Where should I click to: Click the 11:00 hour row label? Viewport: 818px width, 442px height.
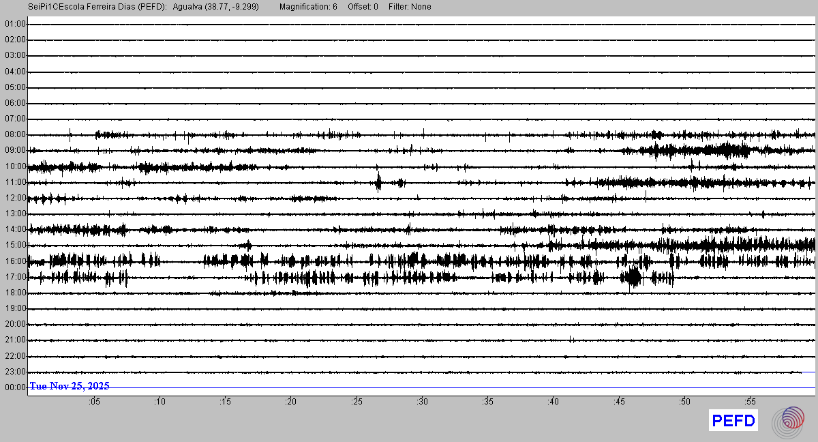coord(15,182)
